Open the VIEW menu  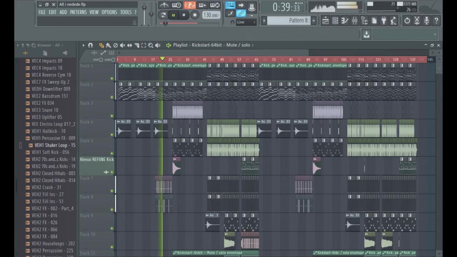coord(94,12)
